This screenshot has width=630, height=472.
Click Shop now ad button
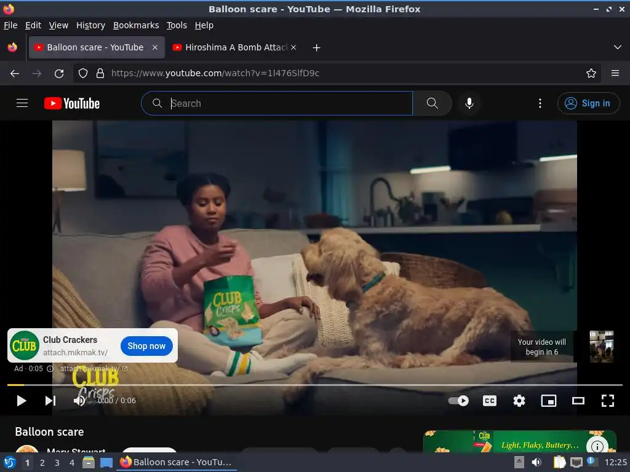[146, 346]
